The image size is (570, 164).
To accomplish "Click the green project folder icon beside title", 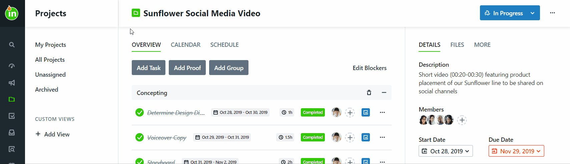I will [136, 13].
